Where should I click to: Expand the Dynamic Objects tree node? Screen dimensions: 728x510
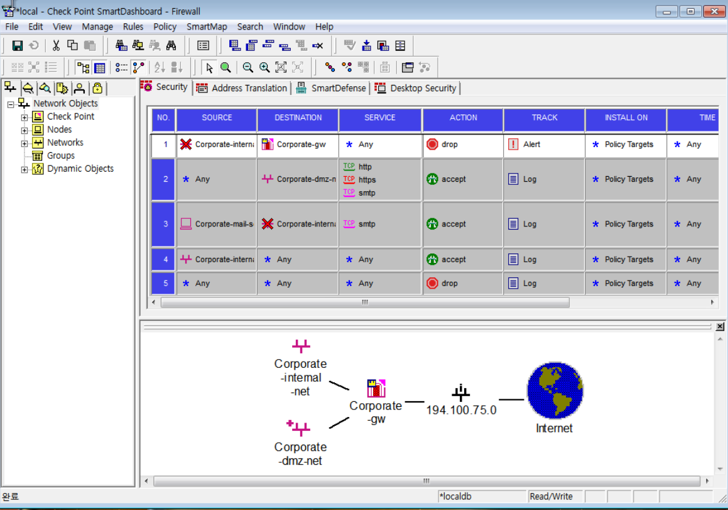click(24, 170)
